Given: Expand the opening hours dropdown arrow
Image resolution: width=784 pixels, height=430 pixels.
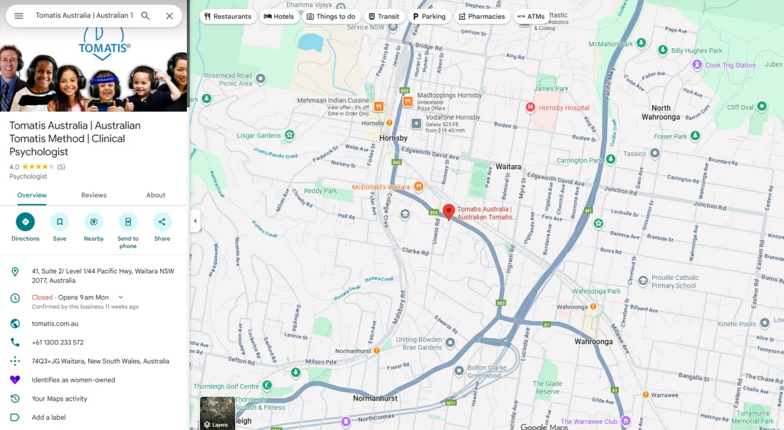Looking at the screenshot, I should pos(121,298).
